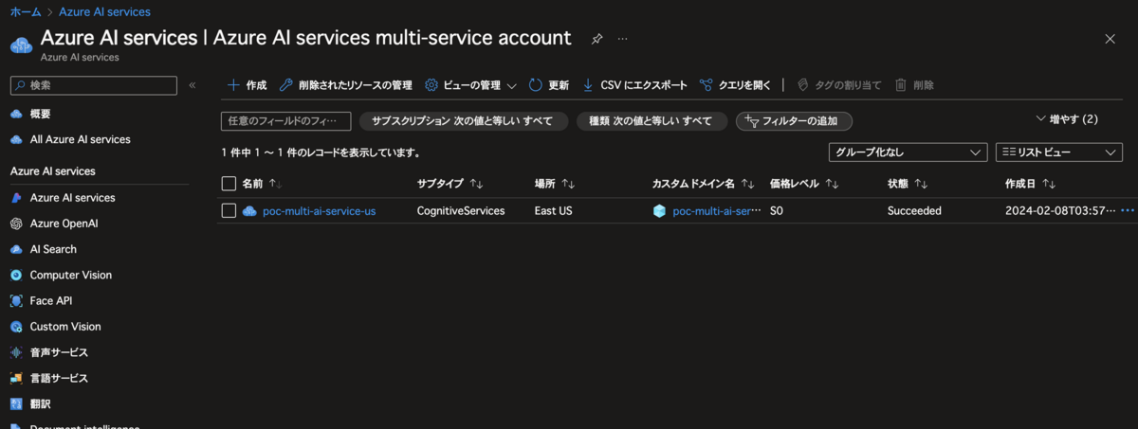1138x429 pixels.
Task: Click the resource icon beside poc-multi-ai-service-us
Action: (250, 211)
